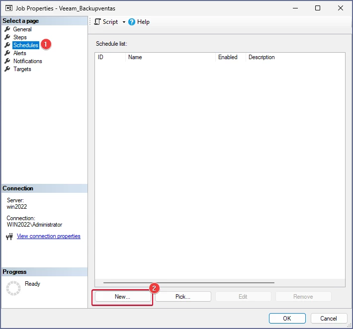Go to the Alerts page

point(19,53)
